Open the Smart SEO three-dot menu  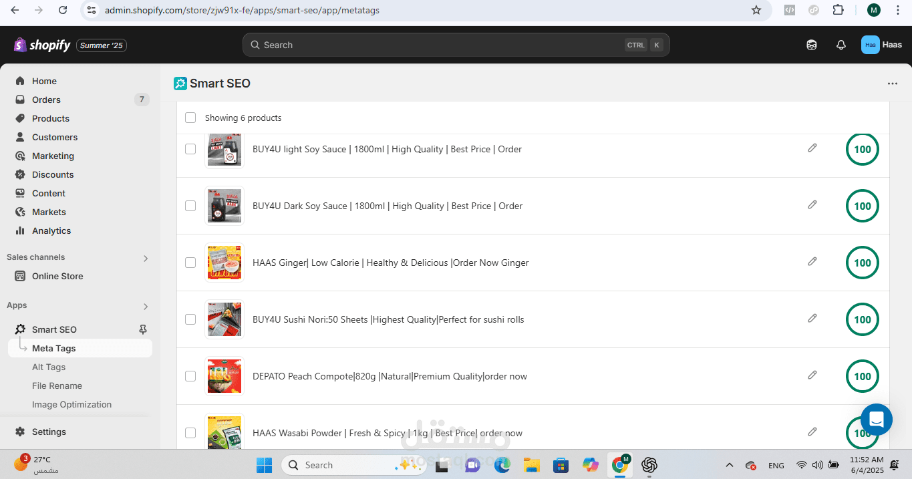tap(893, 84)
